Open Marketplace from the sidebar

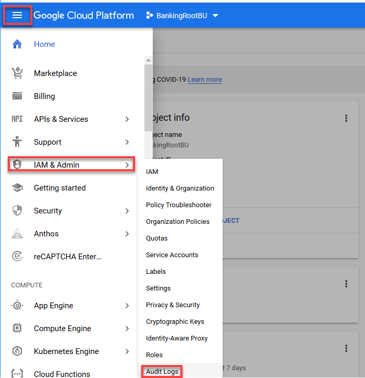coord(55,73)
